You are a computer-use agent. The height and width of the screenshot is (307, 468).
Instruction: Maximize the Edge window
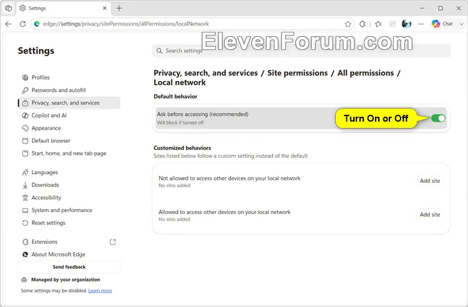pos(441,8)
